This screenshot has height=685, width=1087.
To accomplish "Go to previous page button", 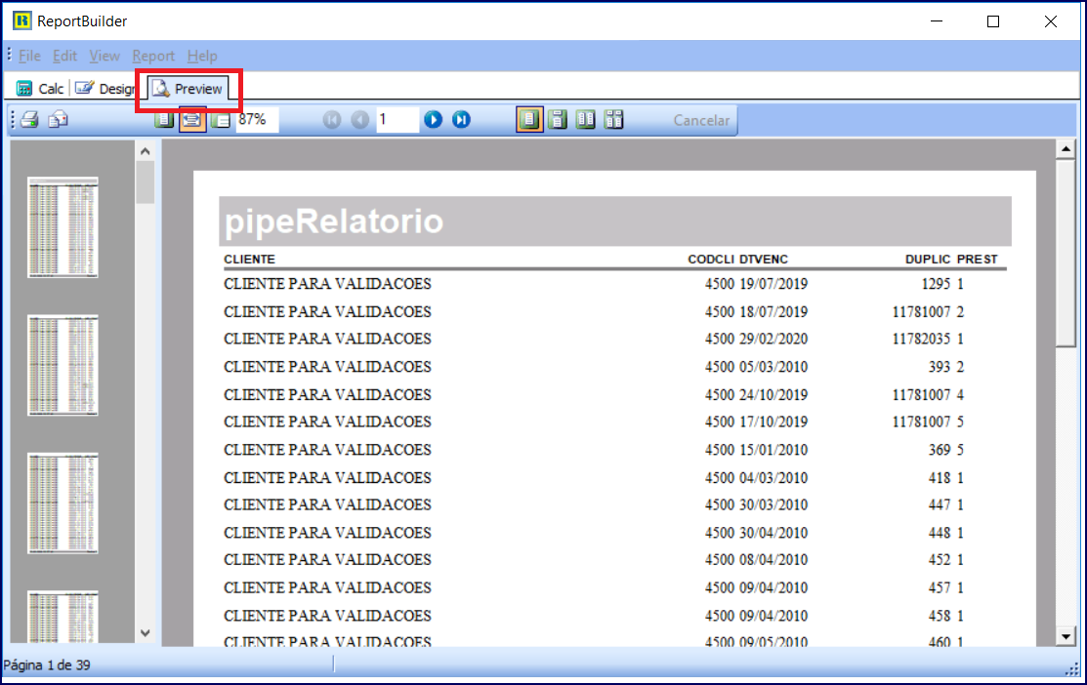I will [x=359, y=120].
